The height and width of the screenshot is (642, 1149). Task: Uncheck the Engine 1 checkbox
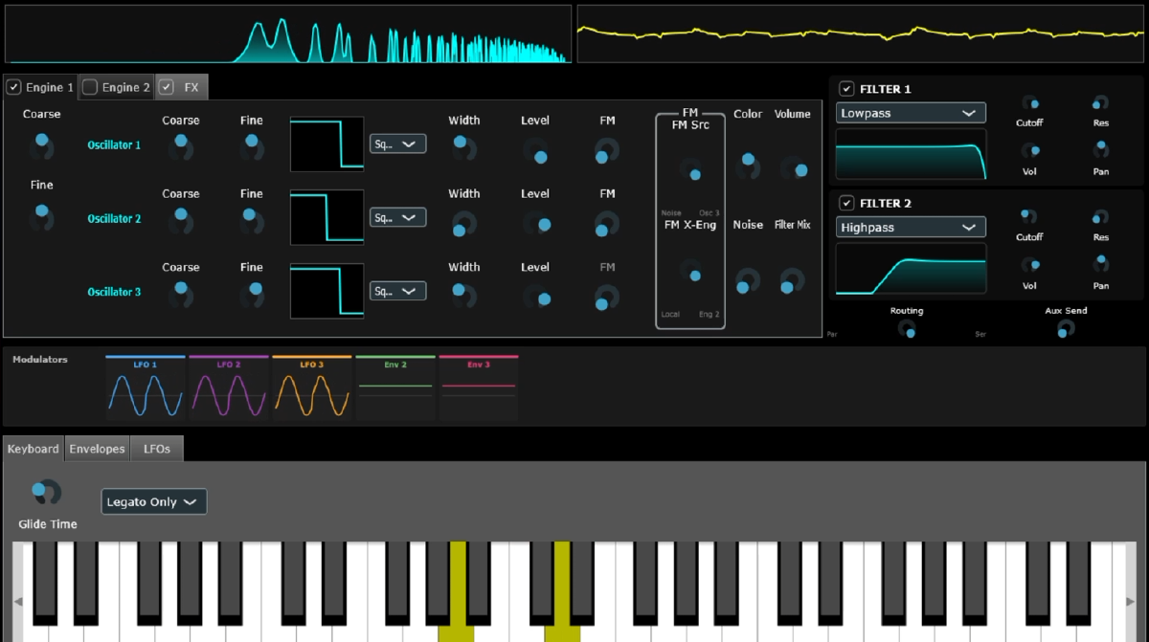[13, 87]
